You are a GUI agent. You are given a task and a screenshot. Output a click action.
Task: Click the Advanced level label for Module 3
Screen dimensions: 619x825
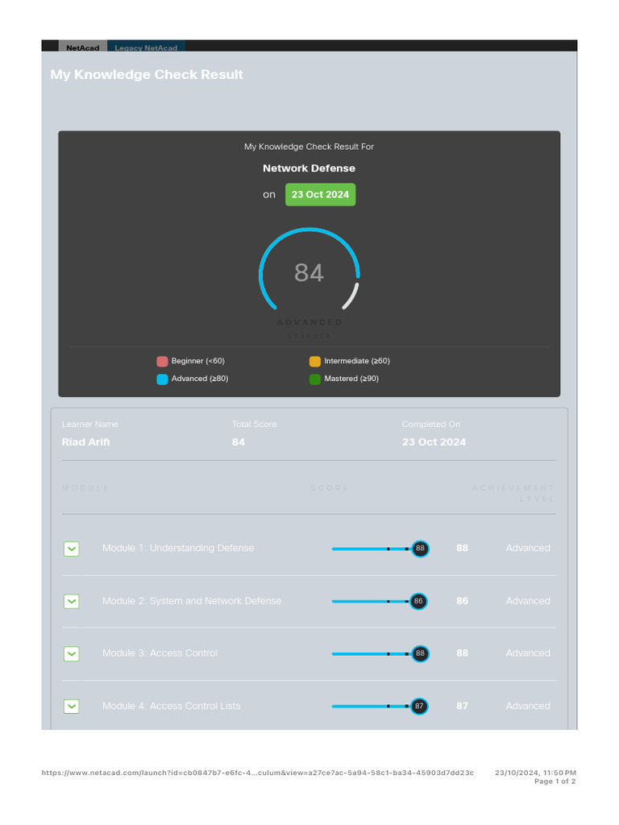[x=528, y=653]
